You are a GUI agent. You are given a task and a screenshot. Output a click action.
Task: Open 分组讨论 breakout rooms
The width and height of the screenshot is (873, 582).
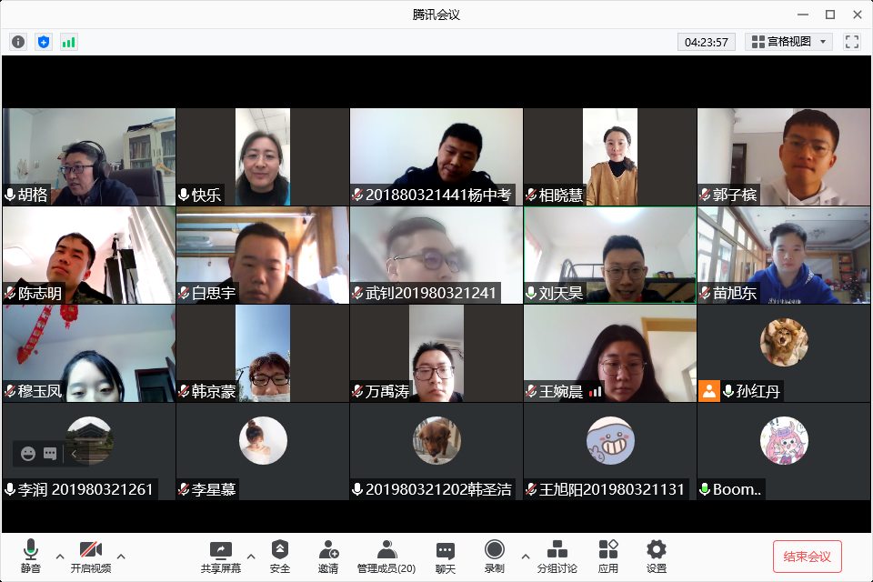[557, 556]
